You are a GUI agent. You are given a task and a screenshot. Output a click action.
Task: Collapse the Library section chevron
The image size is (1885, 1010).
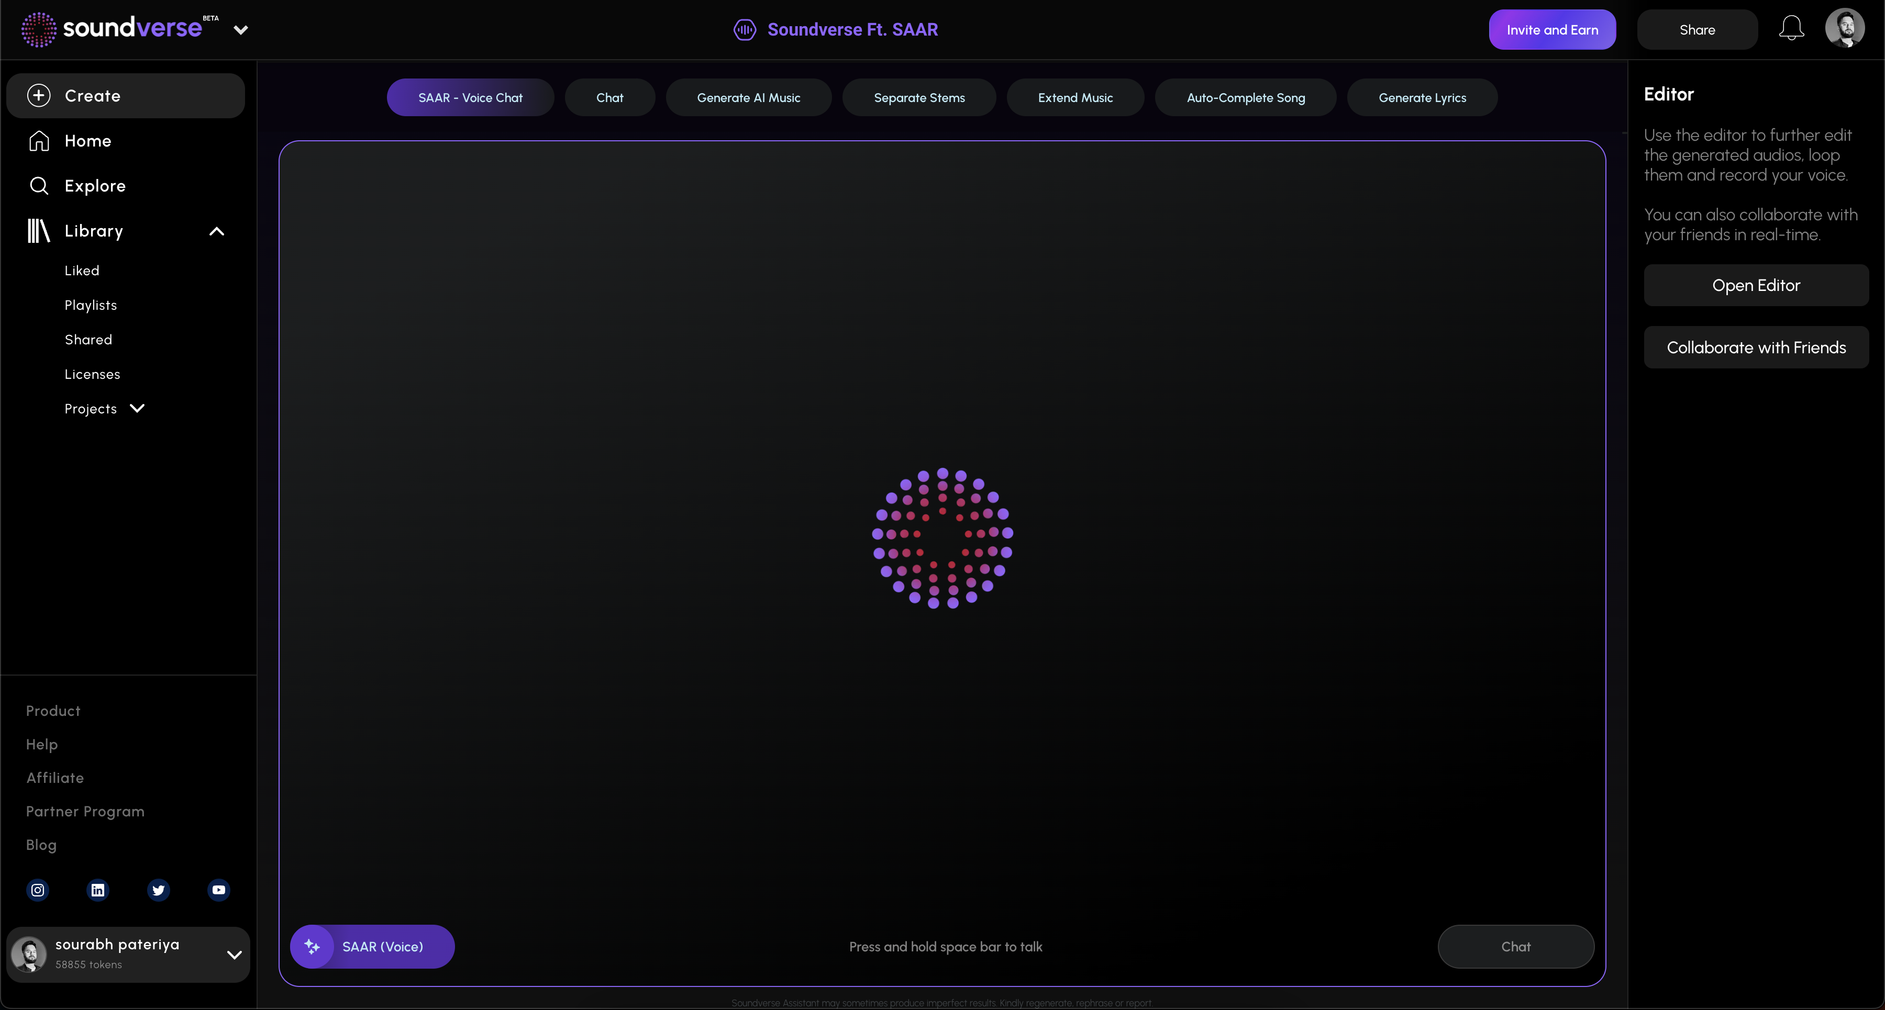click(x=217, y=231)
